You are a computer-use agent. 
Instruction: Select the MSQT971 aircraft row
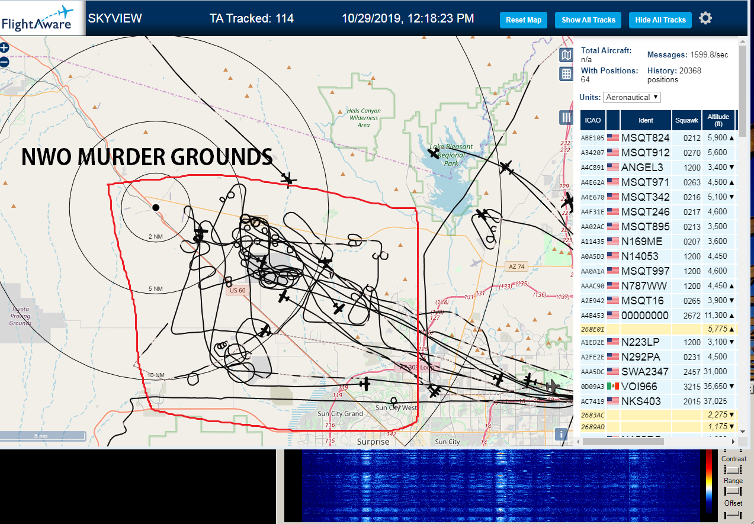pos(658,182)
